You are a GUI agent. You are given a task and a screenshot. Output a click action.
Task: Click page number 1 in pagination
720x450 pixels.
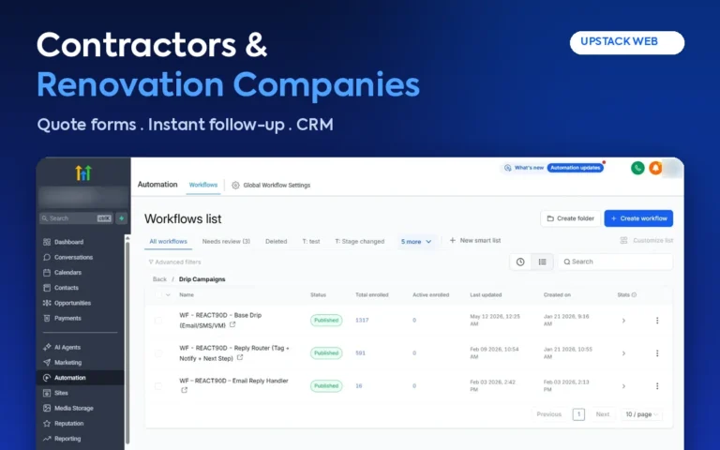578,414
